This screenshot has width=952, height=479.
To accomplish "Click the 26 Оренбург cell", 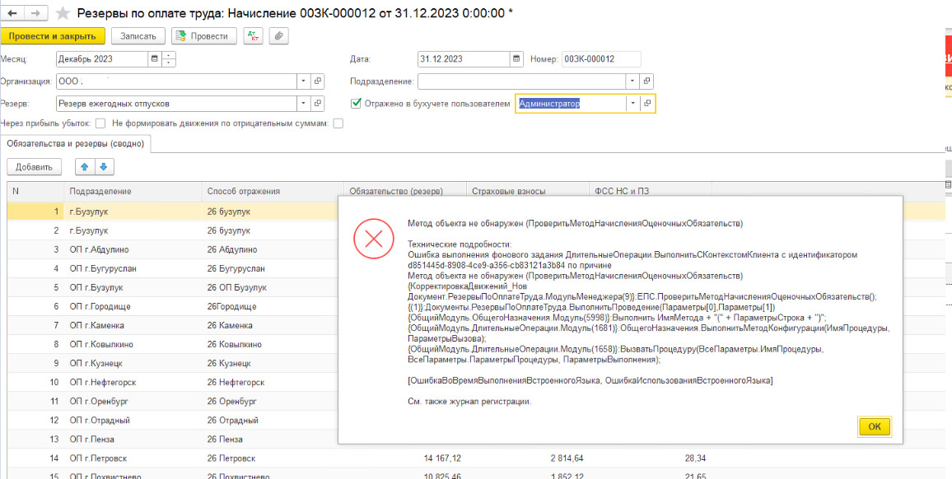I will click(272, 402).
